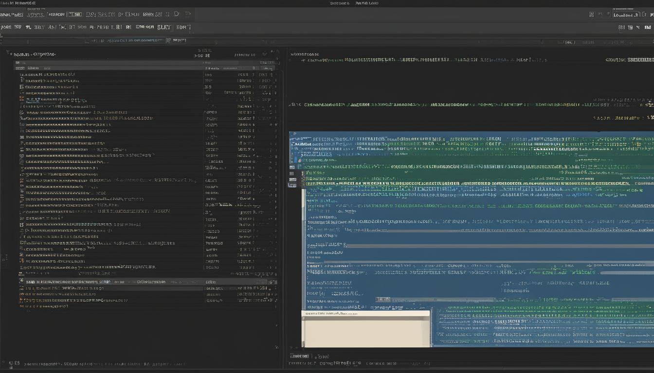Click the circular icon in the top toolbar
The width and height of the screenshot is (654, 373).
pos(176,15)
